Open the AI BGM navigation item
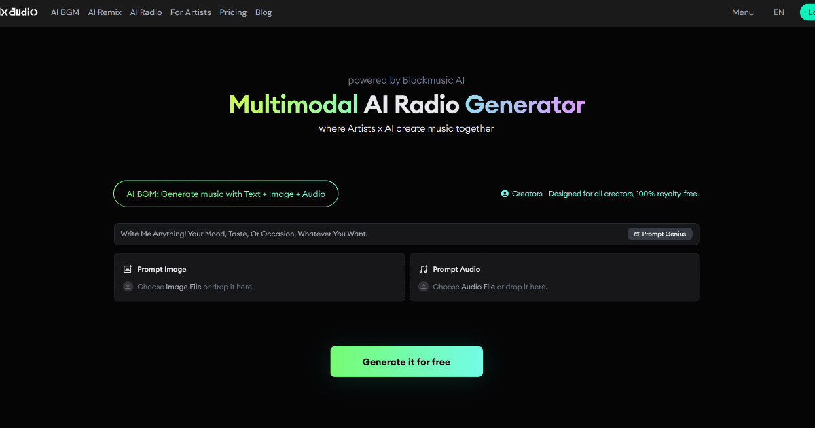Viewport: 815px width, 428px height. (x=65, y=12)
